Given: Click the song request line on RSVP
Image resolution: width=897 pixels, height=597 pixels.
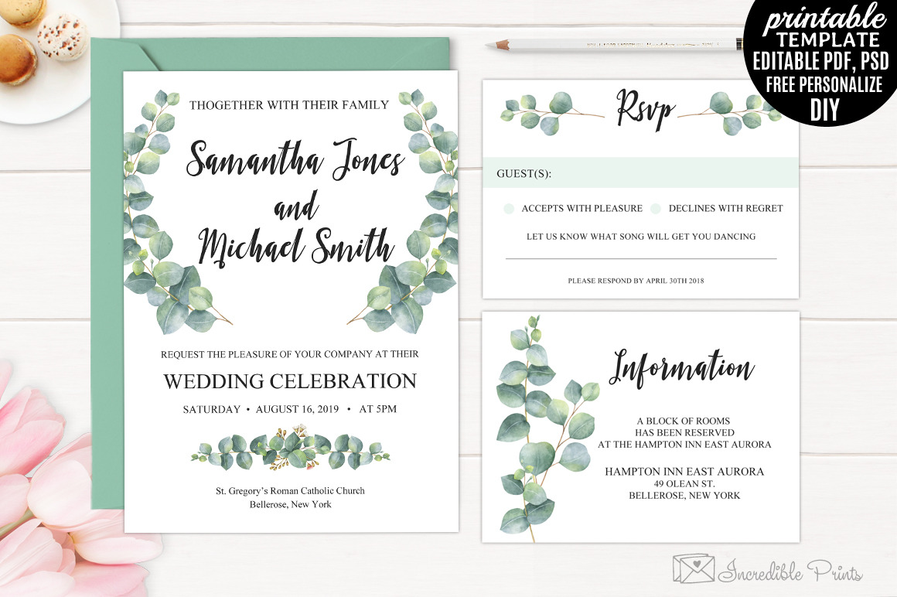Looking at the screenshot, I should pyautogui.click(x=640, y=257).
